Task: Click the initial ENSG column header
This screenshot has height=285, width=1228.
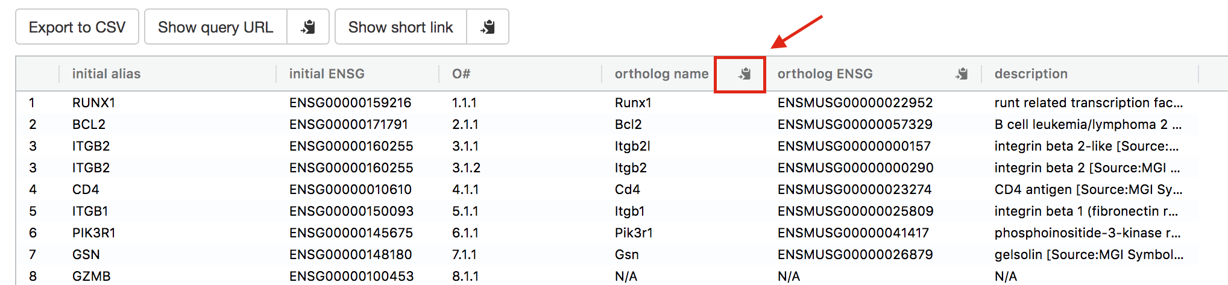Action: point(327,74)
